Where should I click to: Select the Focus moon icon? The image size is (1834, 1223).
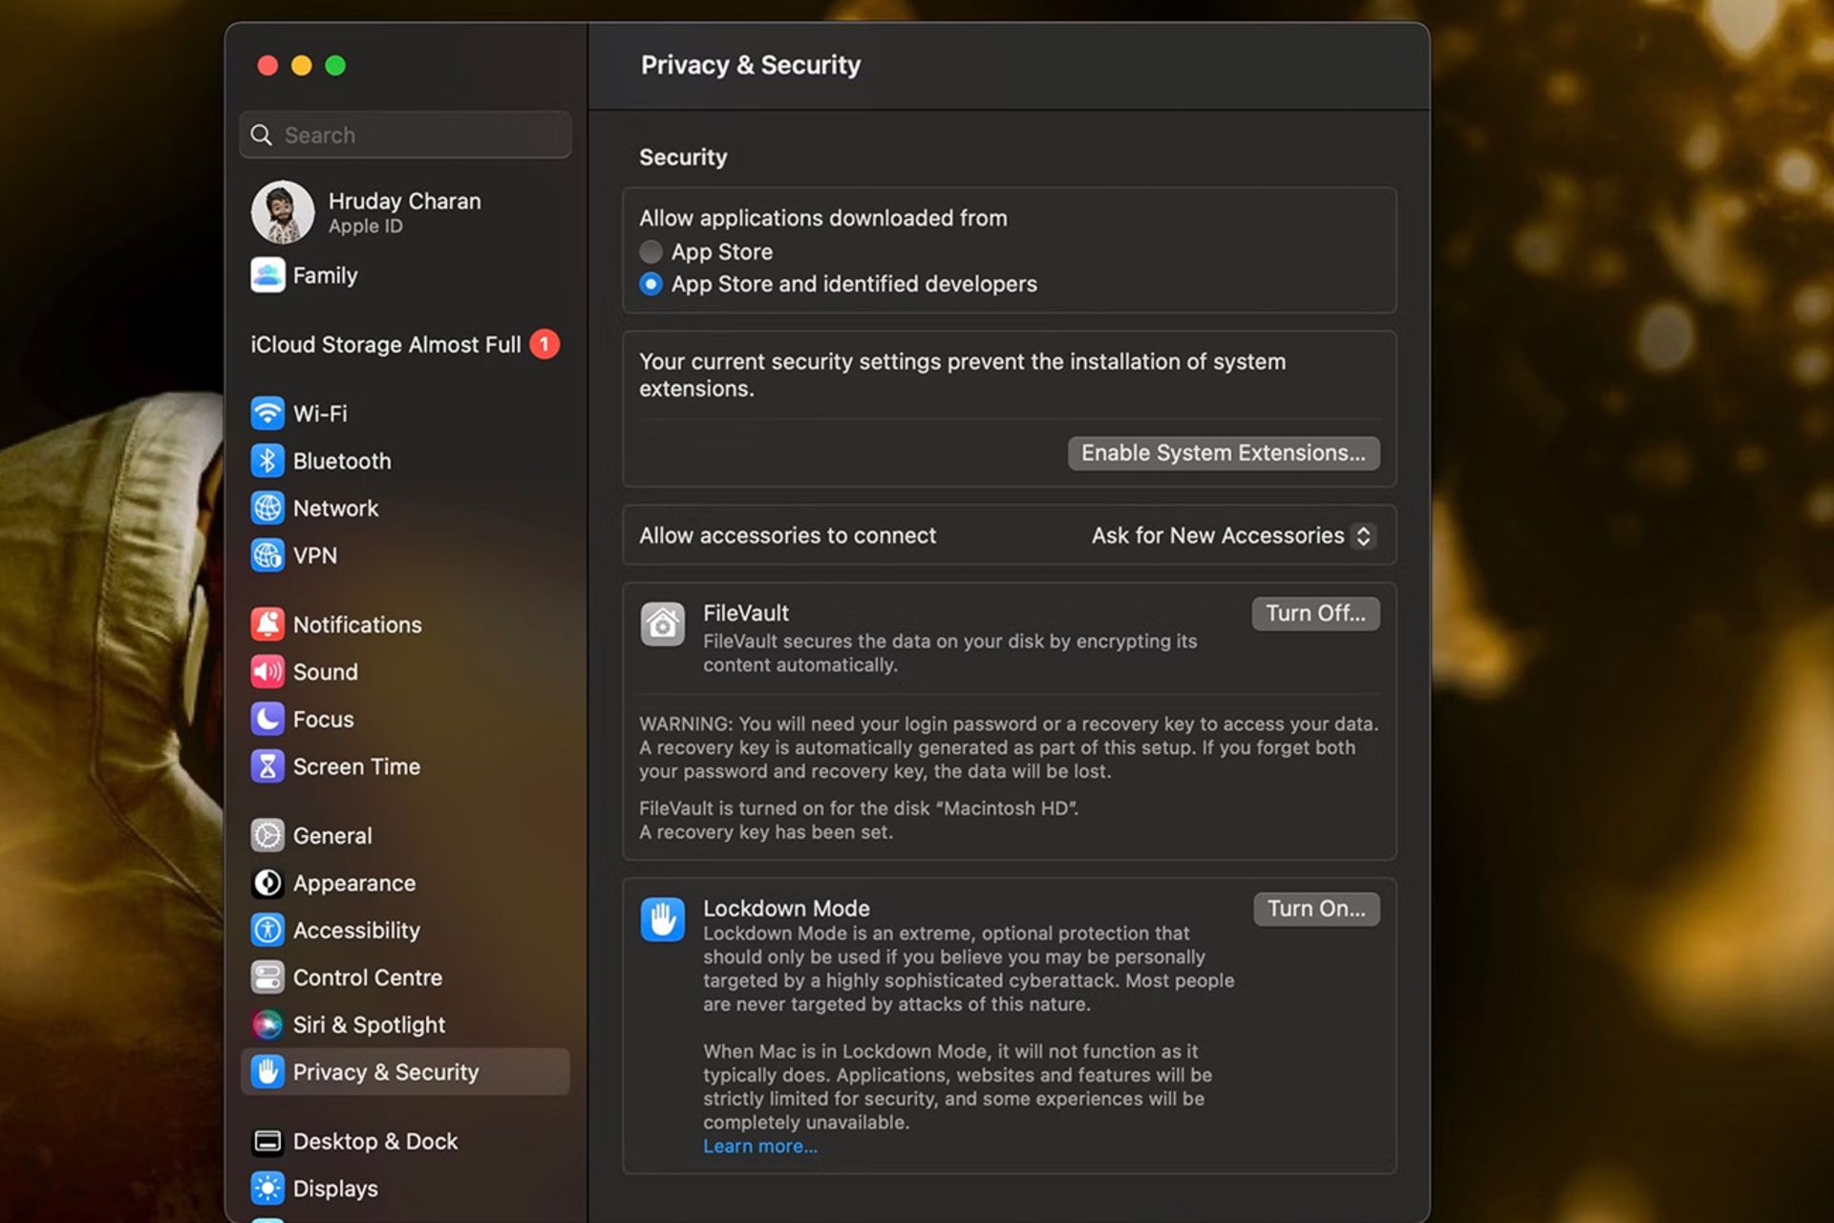point(267,719)
